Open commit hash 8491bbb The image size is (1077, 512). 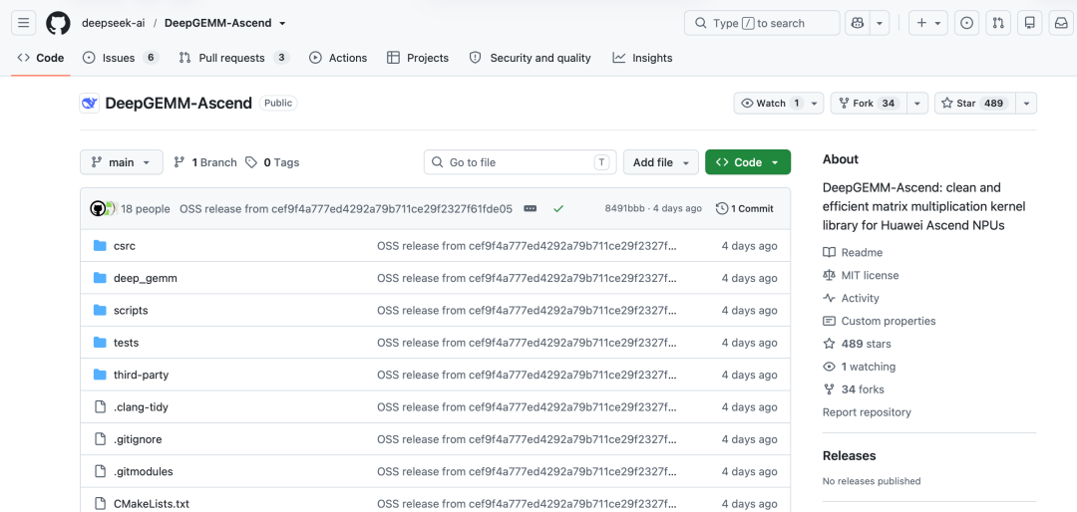coord(624,208)
